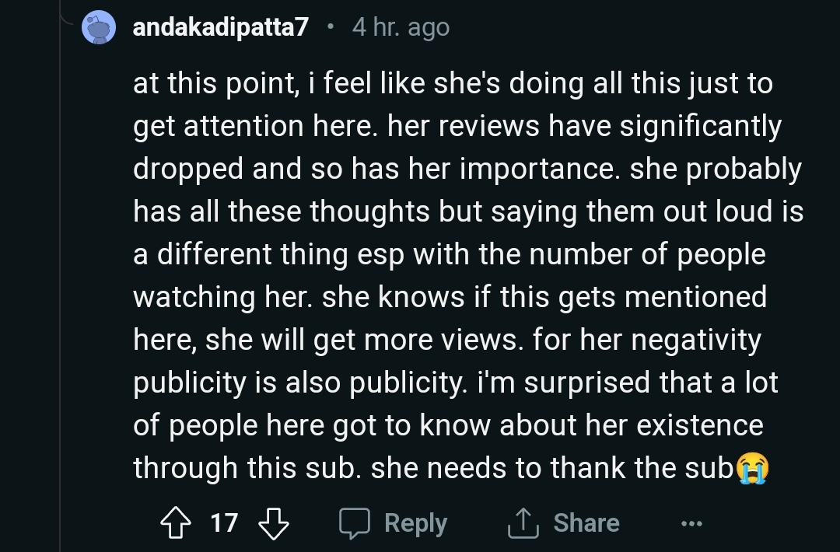Viewport: 840px width, 552px height.
Task: Click the crying emoji ending the comment
Action: coord(752,467)
